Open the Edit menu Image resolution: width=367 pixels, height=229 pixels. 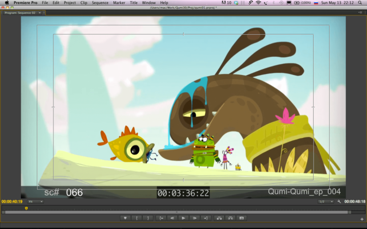(56, 3)
